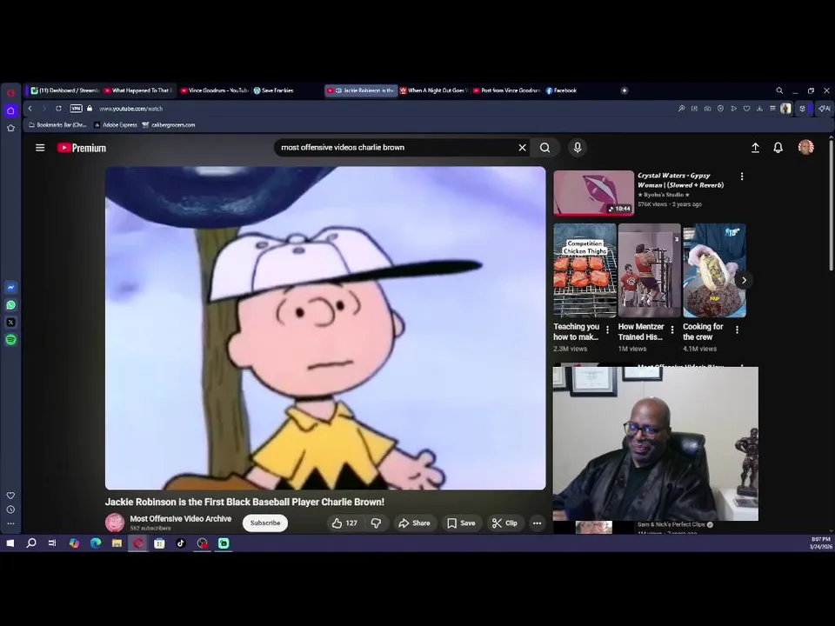Open Spotify in Opera sidebar

(10, 340)
